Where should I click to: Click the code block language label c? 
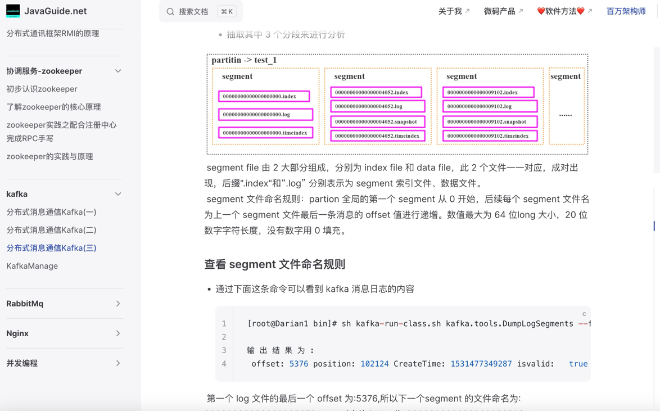pyautogui.click(x=584, y=314)
